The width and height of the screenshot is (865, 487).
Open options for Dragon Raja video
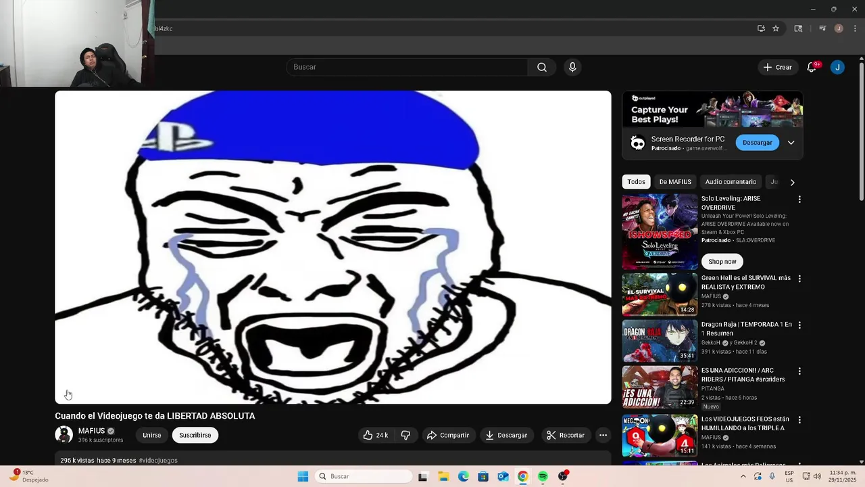click(x=799, y=325)
